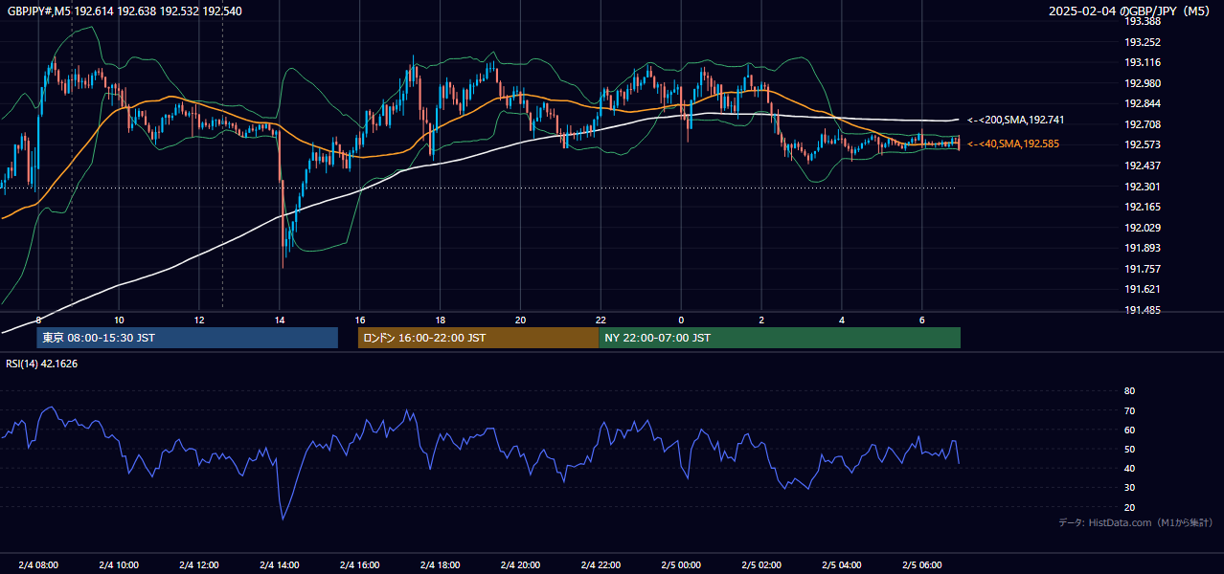The image size is (1224, 574).
Task: Click hour marker 8 under price chart
Action: pyautogui.click(x=38, y=320)
